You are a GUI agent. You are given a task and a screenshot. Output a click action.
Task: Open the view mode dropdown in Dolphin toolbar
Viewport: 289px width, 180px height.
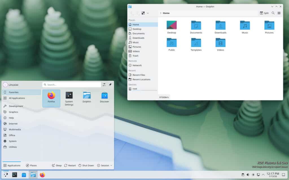pos(144,13)
